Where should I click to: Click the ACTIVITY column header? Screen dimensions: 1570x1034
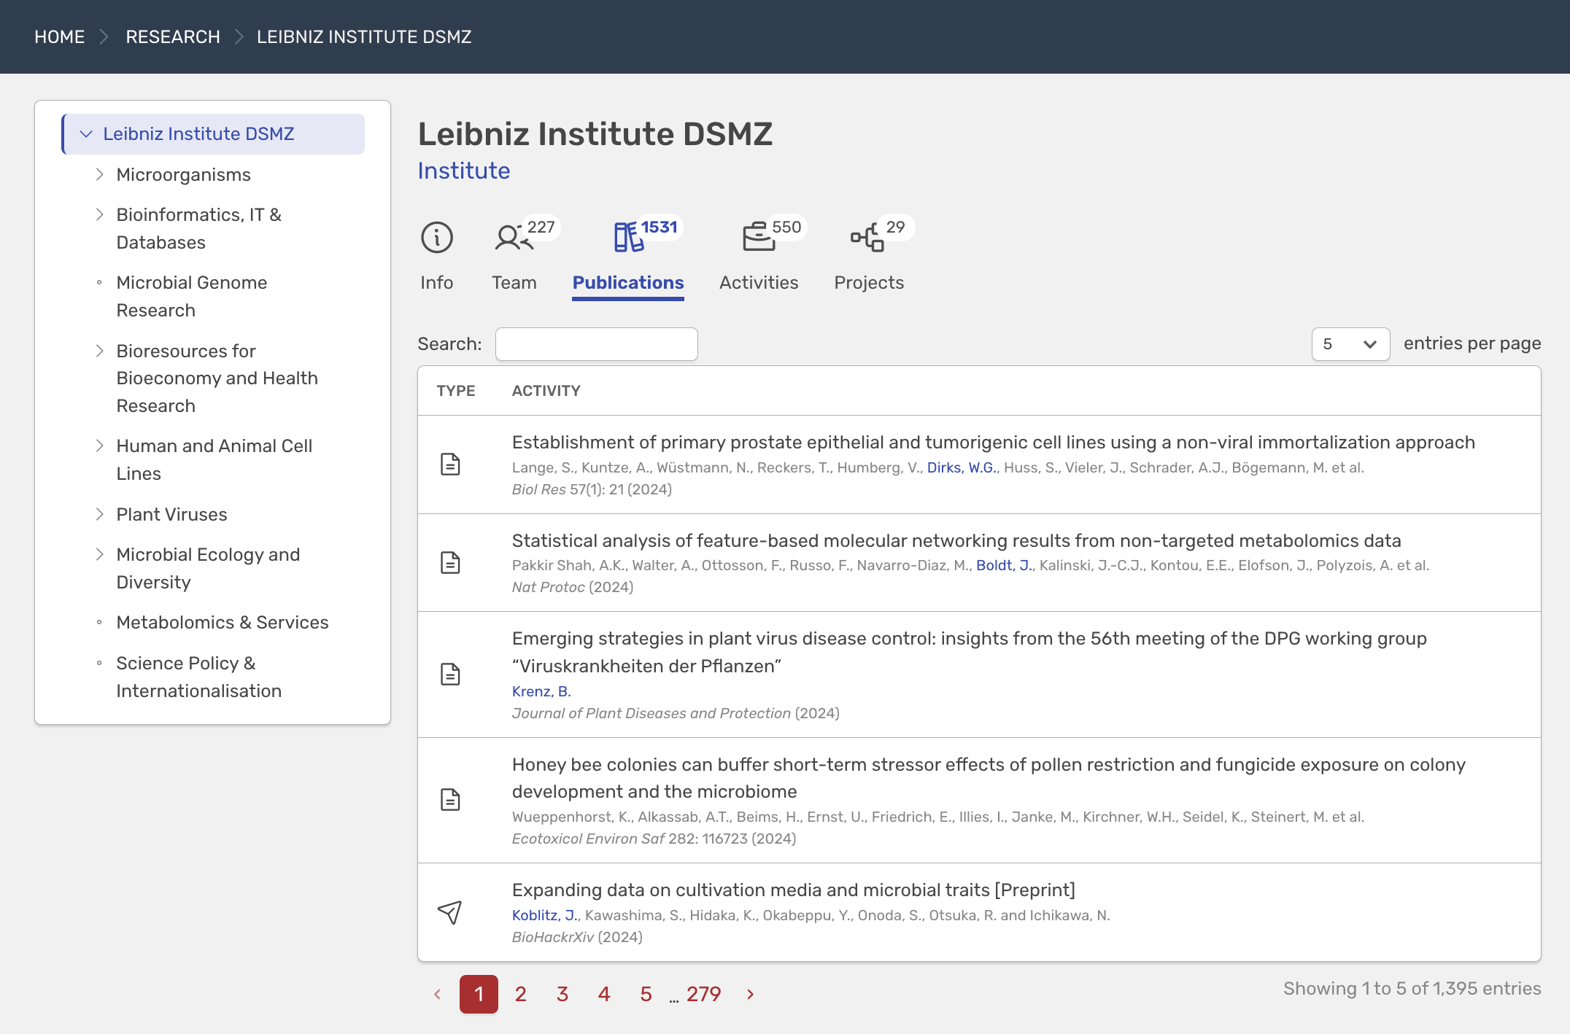click(x=546, y=391)
